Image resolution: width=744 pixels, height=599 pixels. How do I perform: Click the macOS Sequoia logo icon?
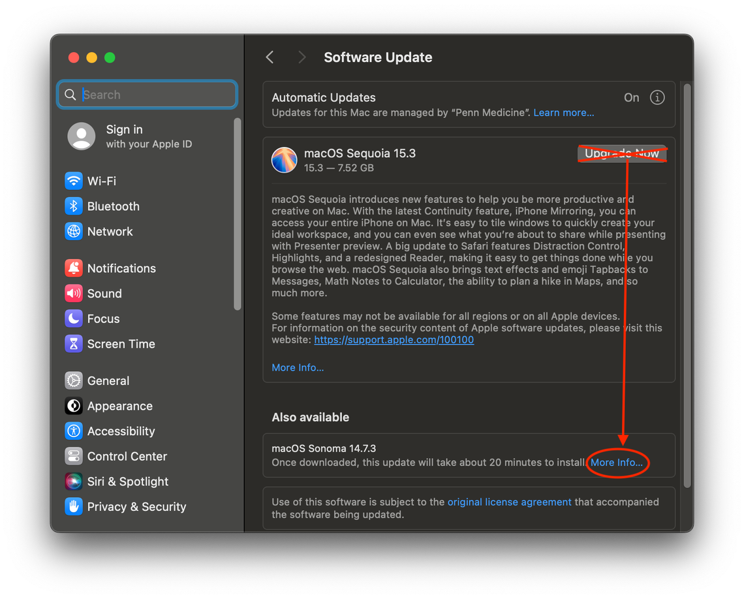pyautogui.click(x=284, y=160)
